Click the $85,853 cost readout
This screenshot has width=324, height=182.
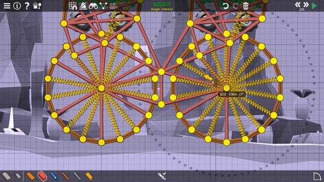(162, 5)
